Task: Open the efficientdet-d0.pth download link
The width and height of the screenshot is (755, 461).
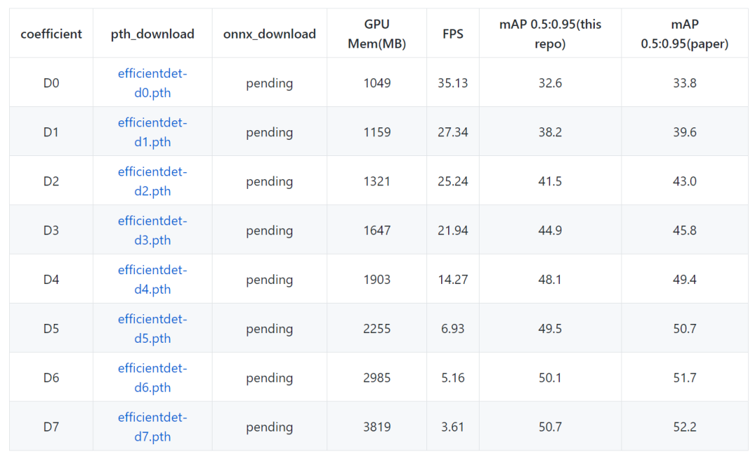Action: click(152, 83)
